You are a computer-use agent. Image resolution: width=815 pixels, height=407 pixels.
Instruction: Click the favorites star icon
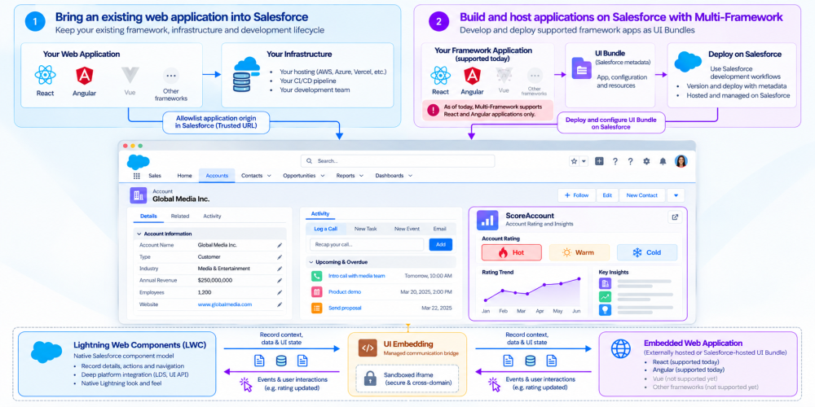tap(574, 161)
